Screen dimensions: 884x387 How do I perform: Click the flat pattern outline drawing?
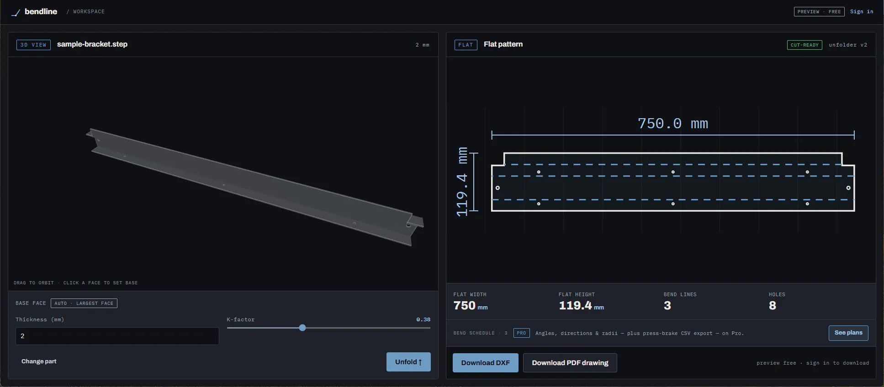click(673, 182)
